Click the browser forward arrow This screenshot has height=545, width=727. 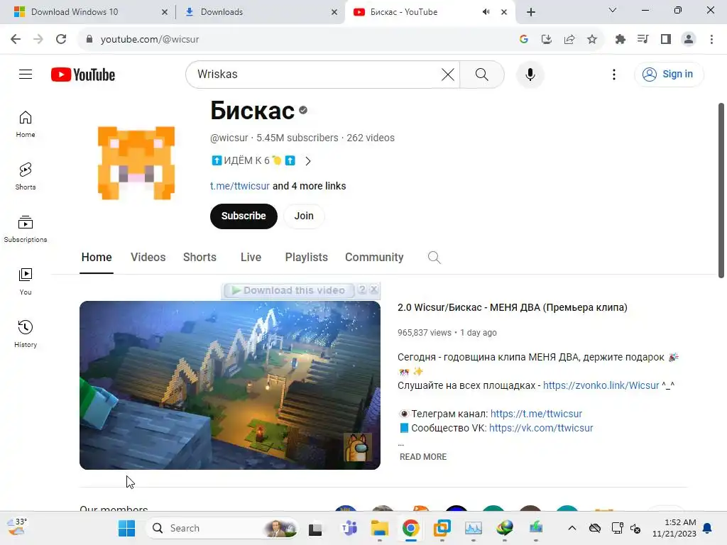[38, 39]
